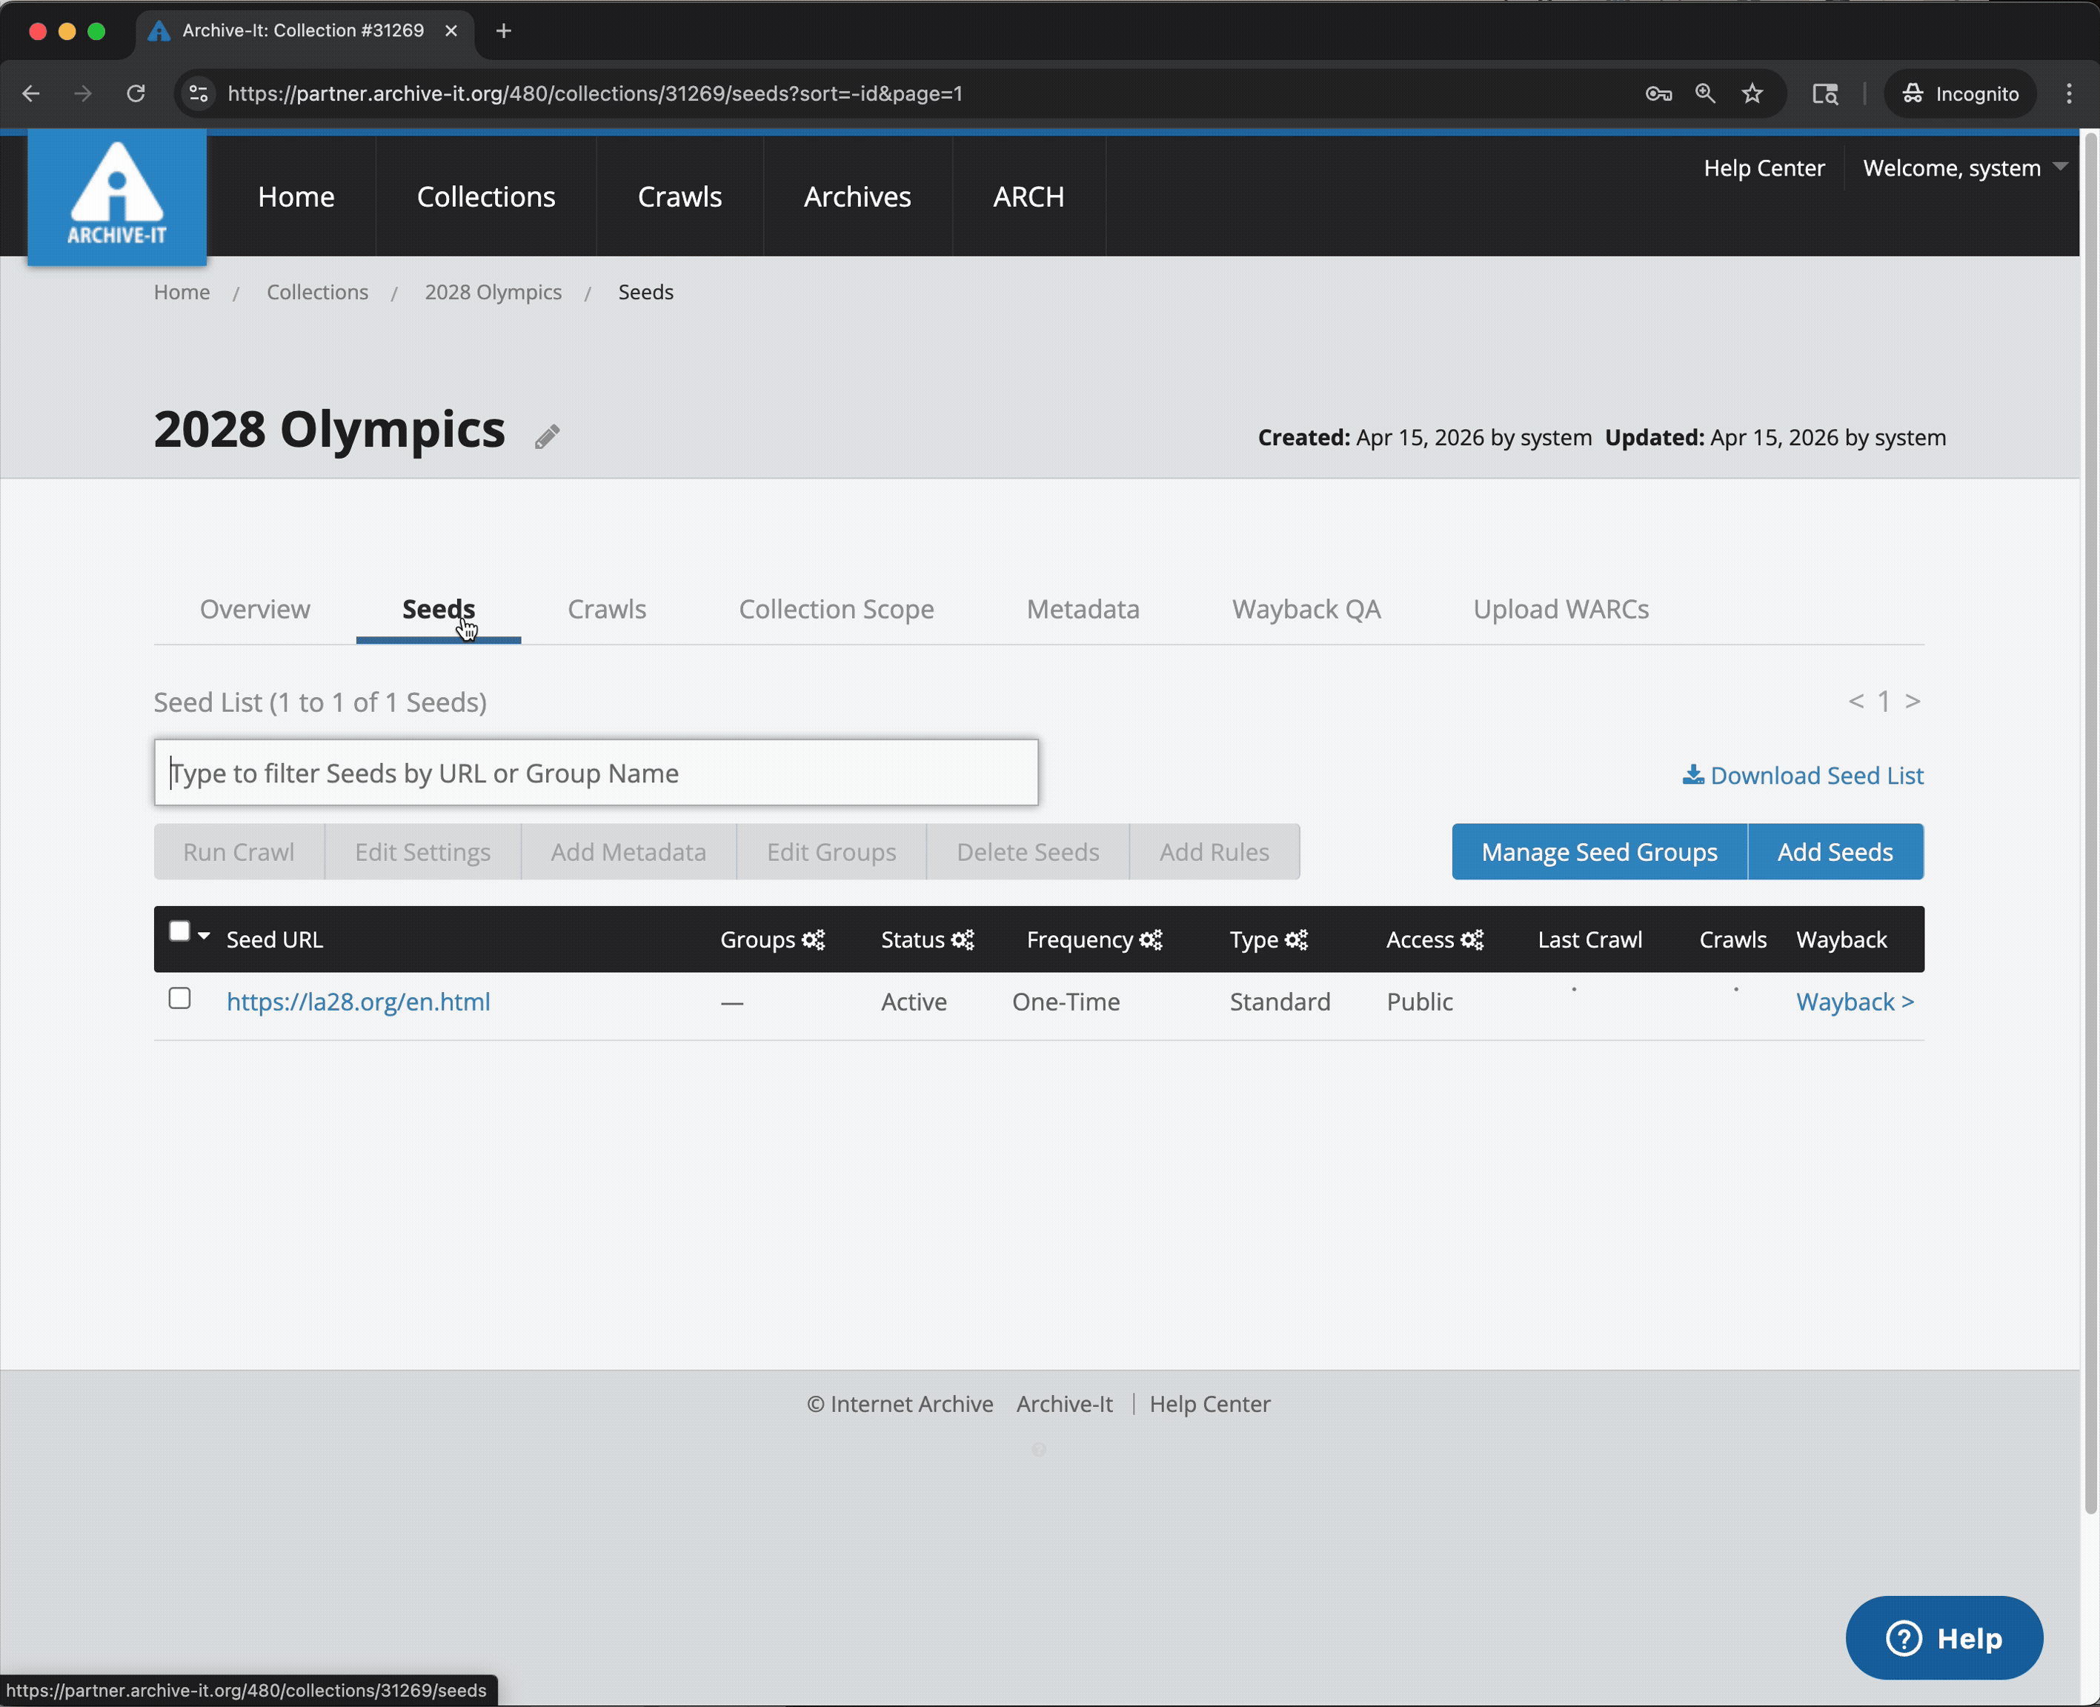This screenshot has height=1707, width=2100.
Task: Open browser zoom magnifier icon
Action: coord(1704,93)
